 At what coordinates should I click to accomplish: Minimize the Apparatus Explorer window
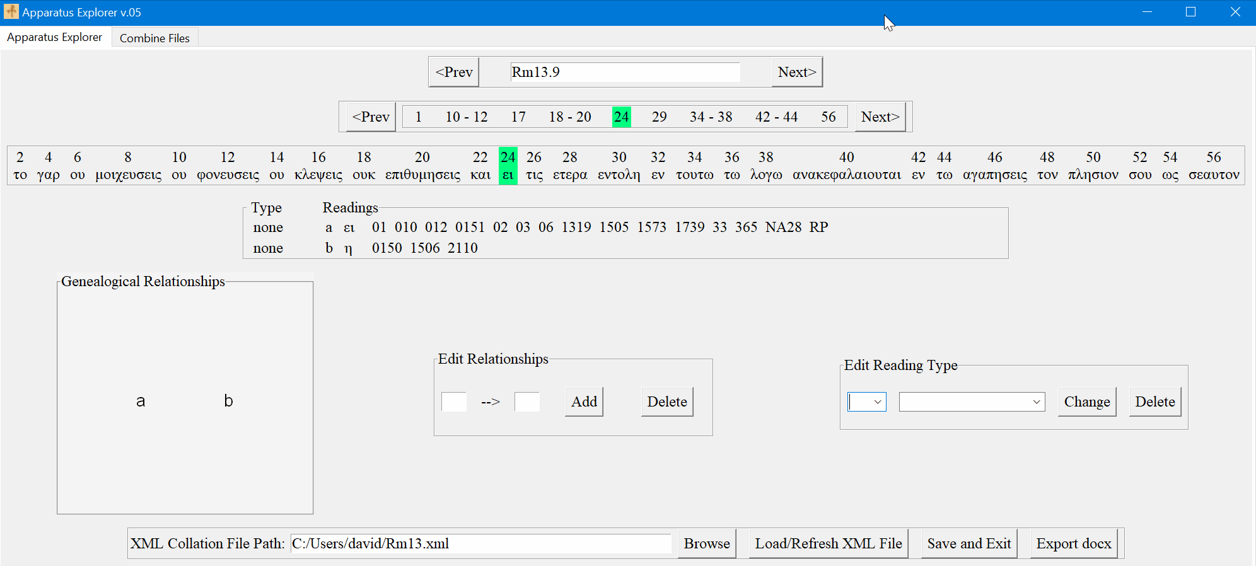(x=1147, y=12)
